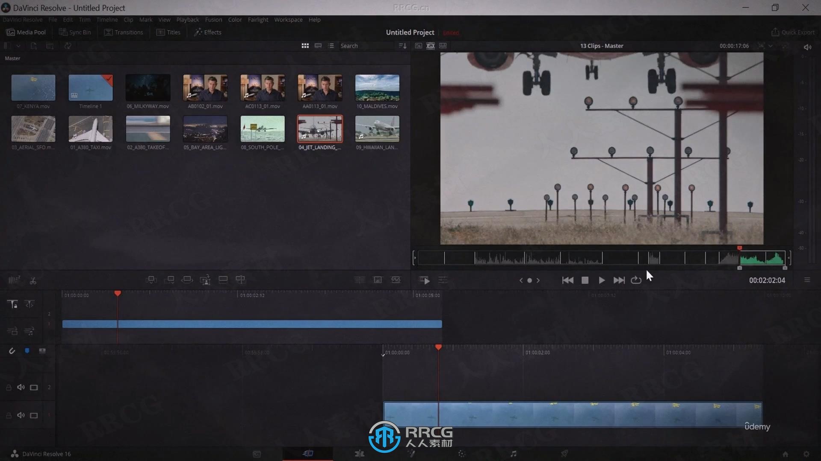Open the media pool sort options

(402, 46)
